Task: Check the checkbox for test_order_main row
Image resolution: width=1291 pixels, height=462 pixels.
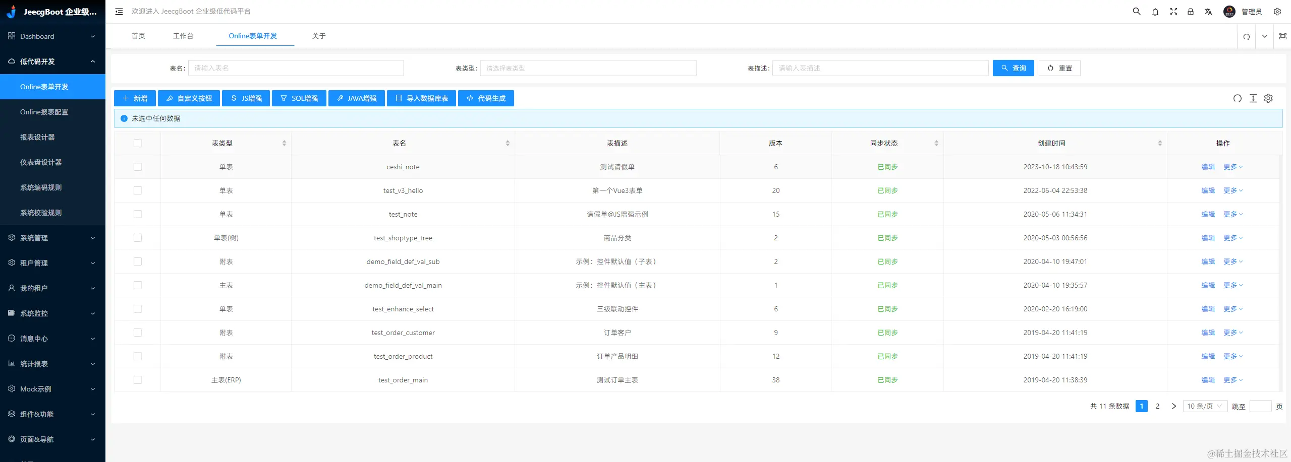Action: pos(138,380)
